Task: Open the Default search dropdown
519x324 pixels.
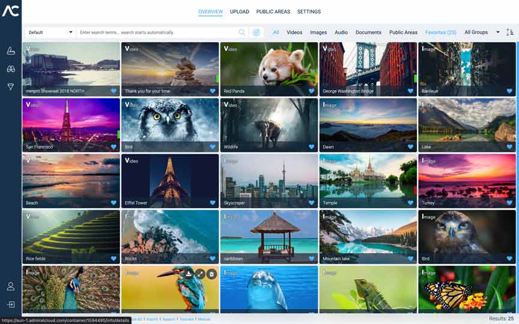Action: [x=50, y=32]
